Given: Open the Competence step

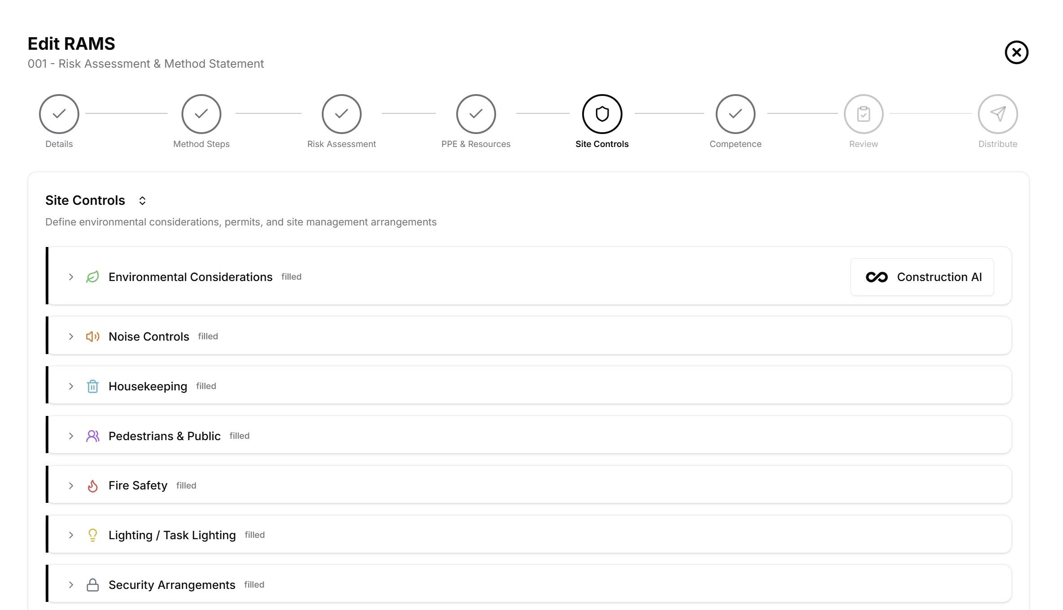Looking at the screenshot, I should coord(735,114).
